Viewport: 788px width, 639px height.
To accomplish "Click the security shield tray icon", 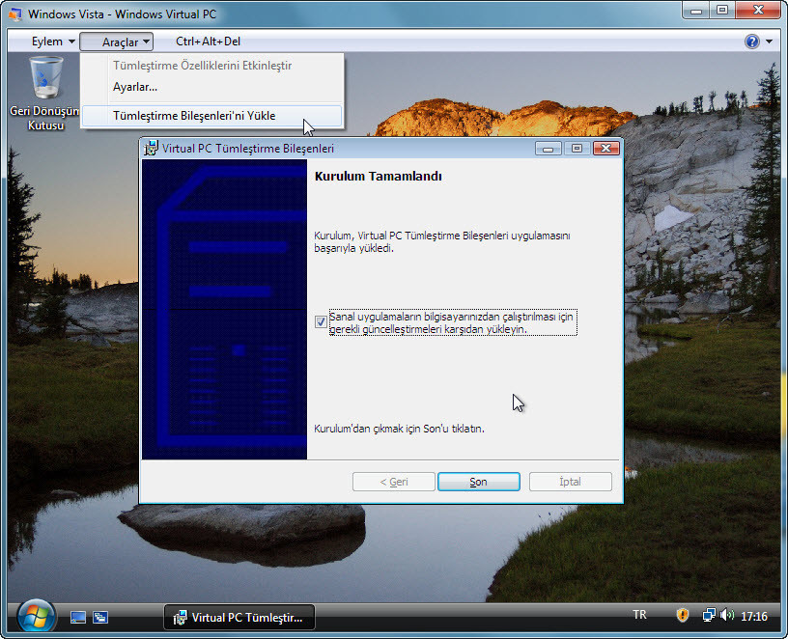I will click(683, 615).
